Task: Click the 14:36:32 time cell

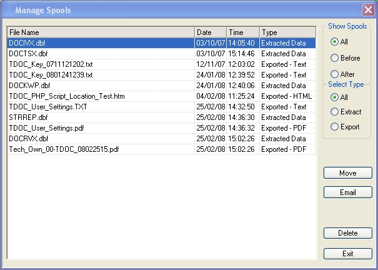Action: click(x=243, y=128)
